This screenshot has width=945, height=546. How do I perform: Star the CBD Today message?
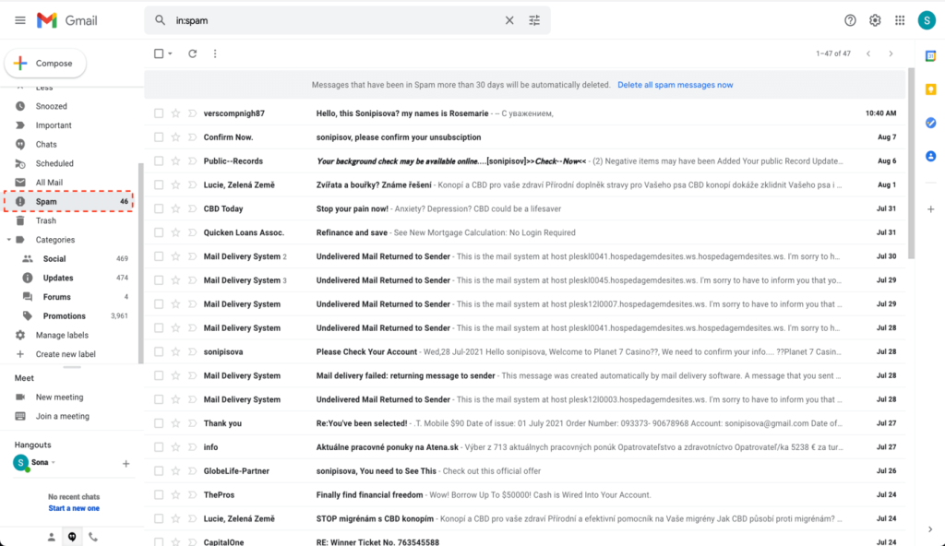tap(177, 208)
